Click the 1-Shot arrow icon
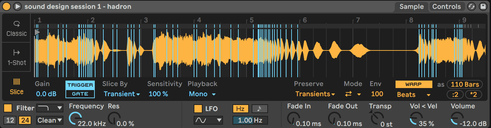The height and width of the screenshot is (128, 491). tap(16, 52)
